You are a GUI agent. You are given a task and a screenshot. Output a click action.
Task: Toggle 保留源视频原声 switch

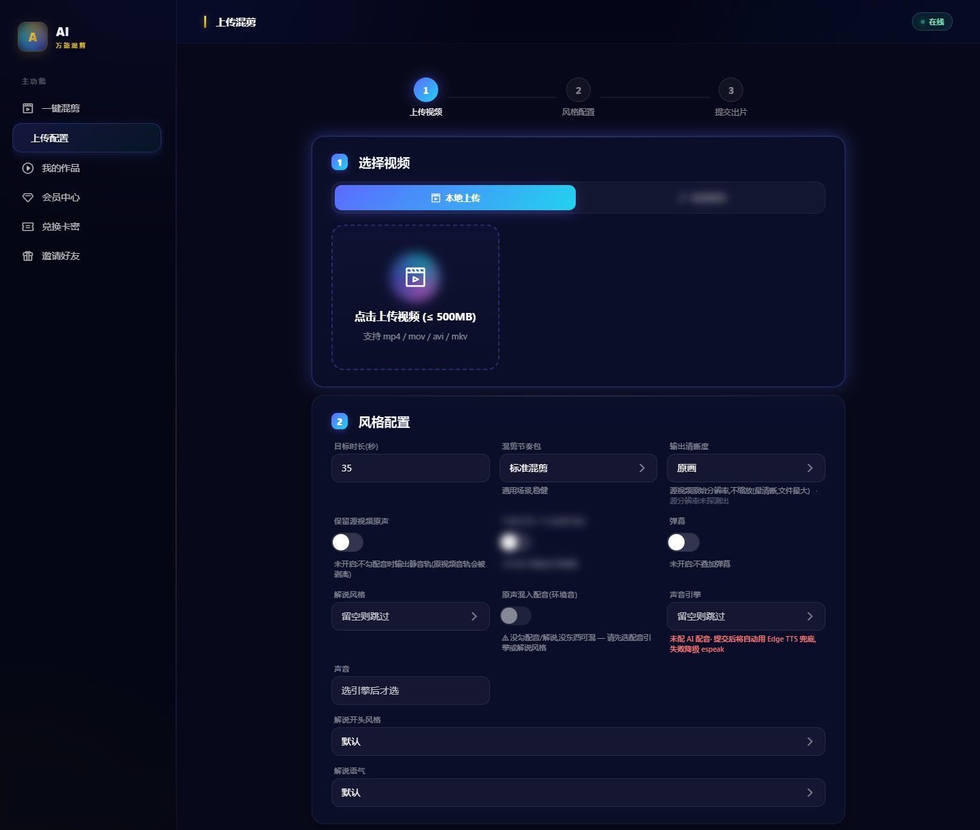click(x=348, y=542)
